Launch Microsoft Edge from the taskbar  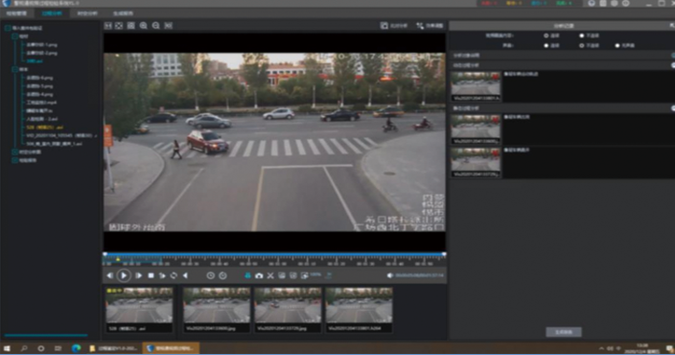point(76,348)
